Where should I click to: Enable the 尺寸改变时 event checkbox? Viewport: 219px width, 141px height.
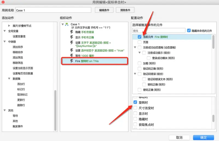(135, 108)
